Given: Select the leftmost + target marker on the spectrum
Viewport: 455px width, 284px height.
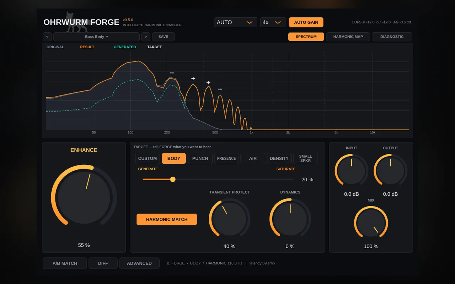Looking at the screenshot, I should click(172, 73).
